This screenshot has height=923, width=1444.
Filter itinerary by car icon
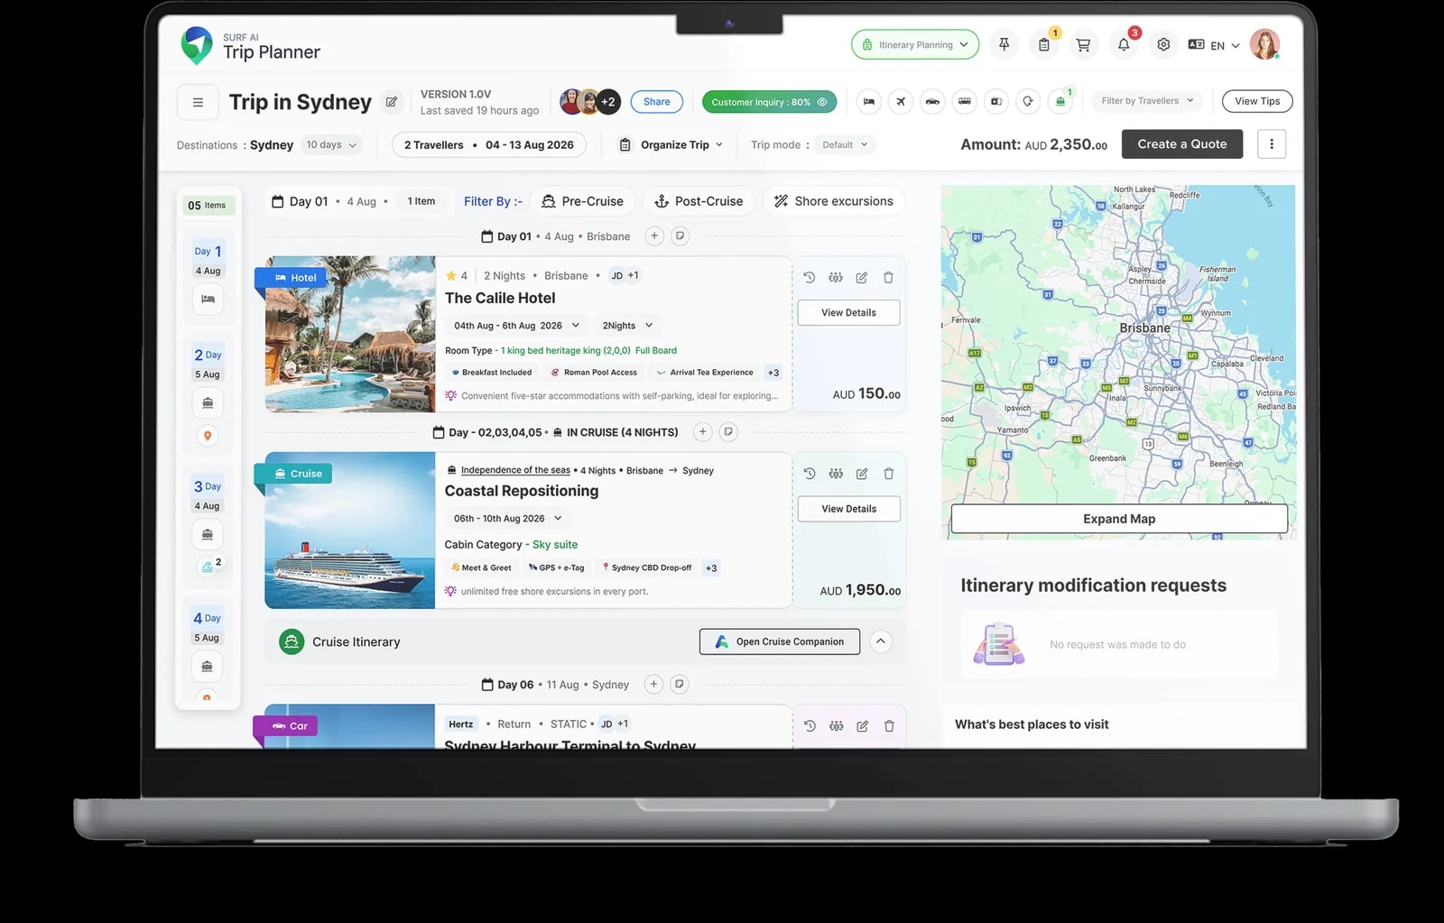coord(932,101)
